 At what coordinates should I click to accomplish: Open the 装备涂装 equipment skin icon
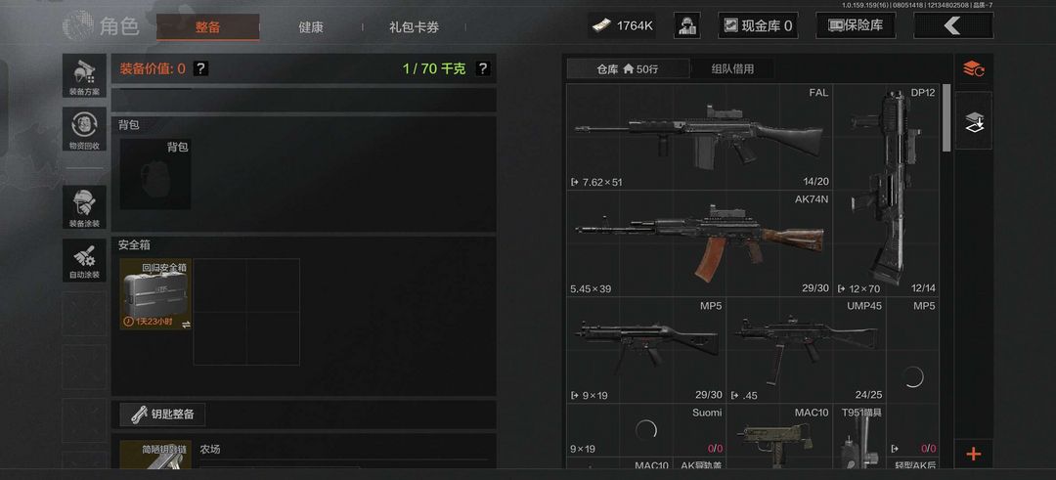click(84, 207)
